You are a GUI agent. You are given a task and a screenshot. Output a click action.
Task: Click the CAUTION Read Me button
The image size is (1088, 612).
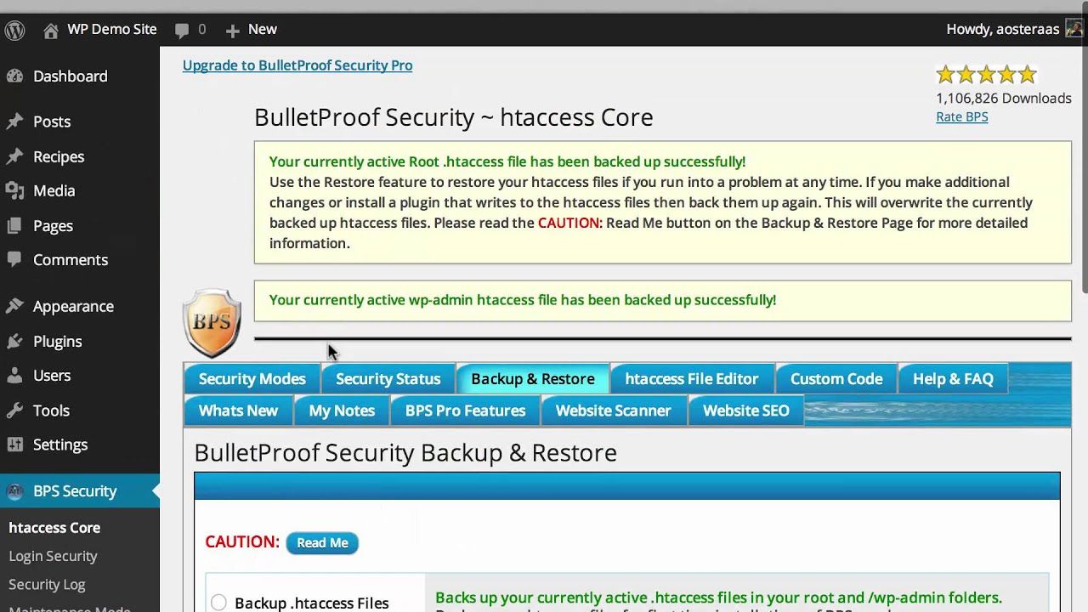point(322,542)
